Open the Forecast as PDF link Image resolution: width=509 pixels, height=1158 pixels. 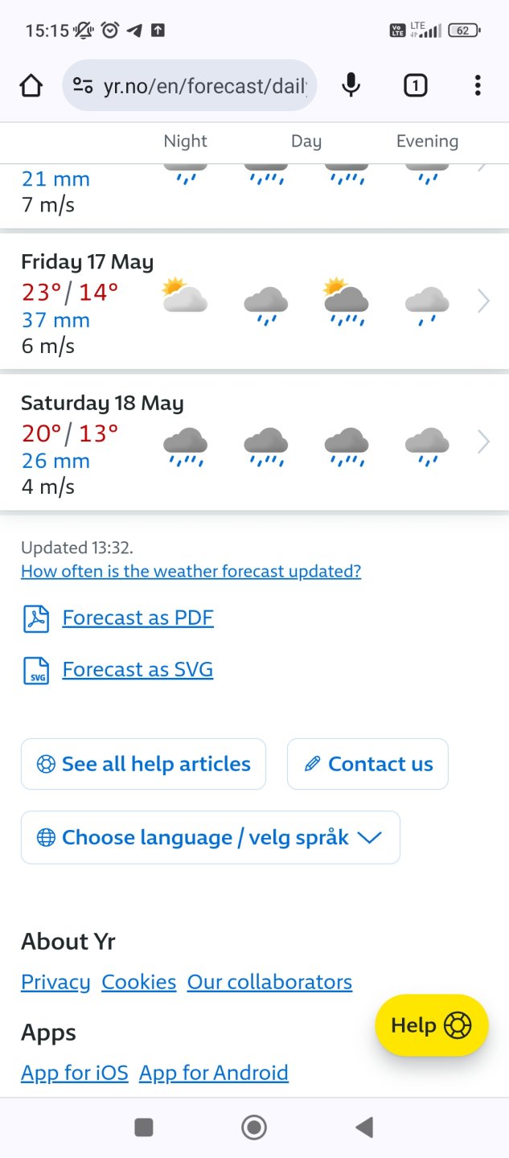click(138, 618)
